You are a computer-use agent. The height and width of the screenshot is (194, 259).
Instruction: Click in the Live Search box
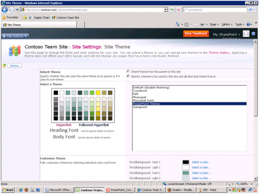(x=214, y=10)
